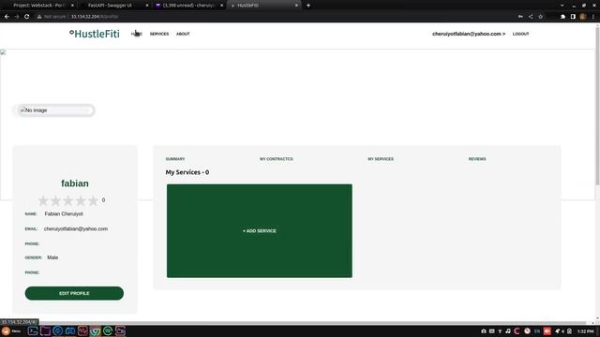Open the browser extensions puzzle icon
The height and width of the screenshot is (337, 600).
562,17
